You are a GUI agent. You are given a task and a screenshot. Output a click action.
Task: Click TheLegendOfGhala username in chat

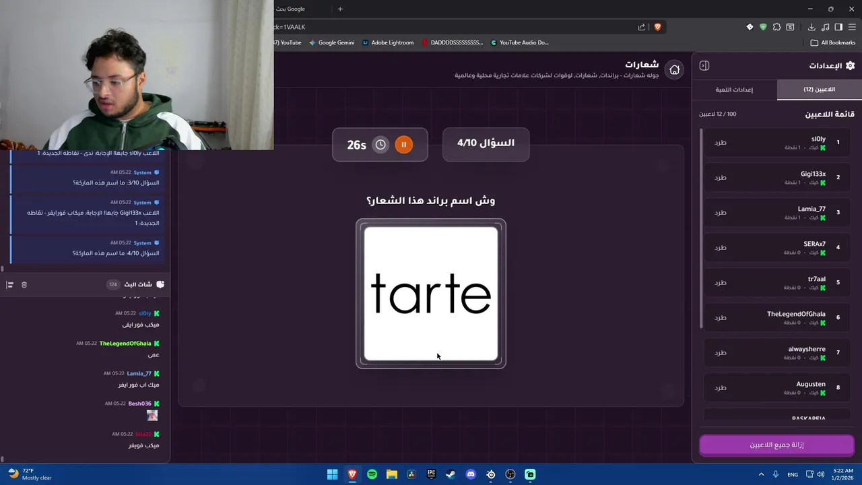pyautogui.click(x=125, y=344)
